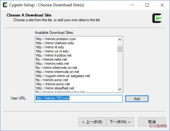Click the Cygwin logo in title bar
Image resolution: width=170 pixels, height=131 pixels.
(5, 5)
